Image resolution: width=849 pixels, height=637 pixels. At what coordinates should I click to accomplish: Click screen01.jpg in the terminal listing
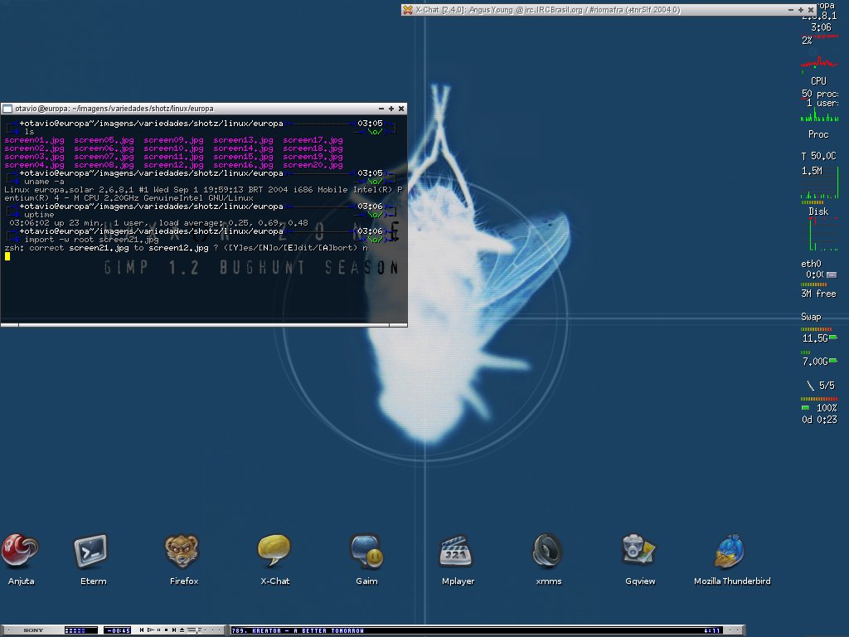[x=34, y=140]
